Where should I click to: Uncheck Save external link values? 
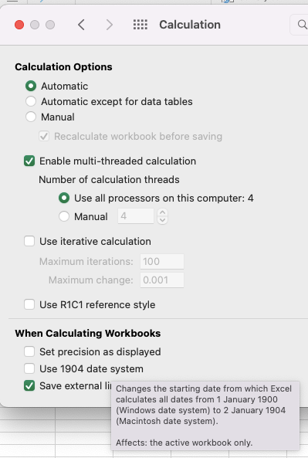29,385
